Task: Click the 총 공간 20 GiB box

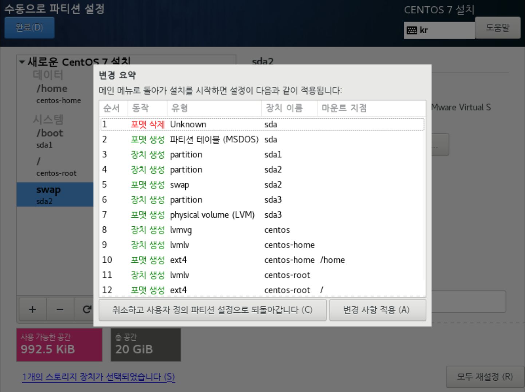Action: click(146, 345)
